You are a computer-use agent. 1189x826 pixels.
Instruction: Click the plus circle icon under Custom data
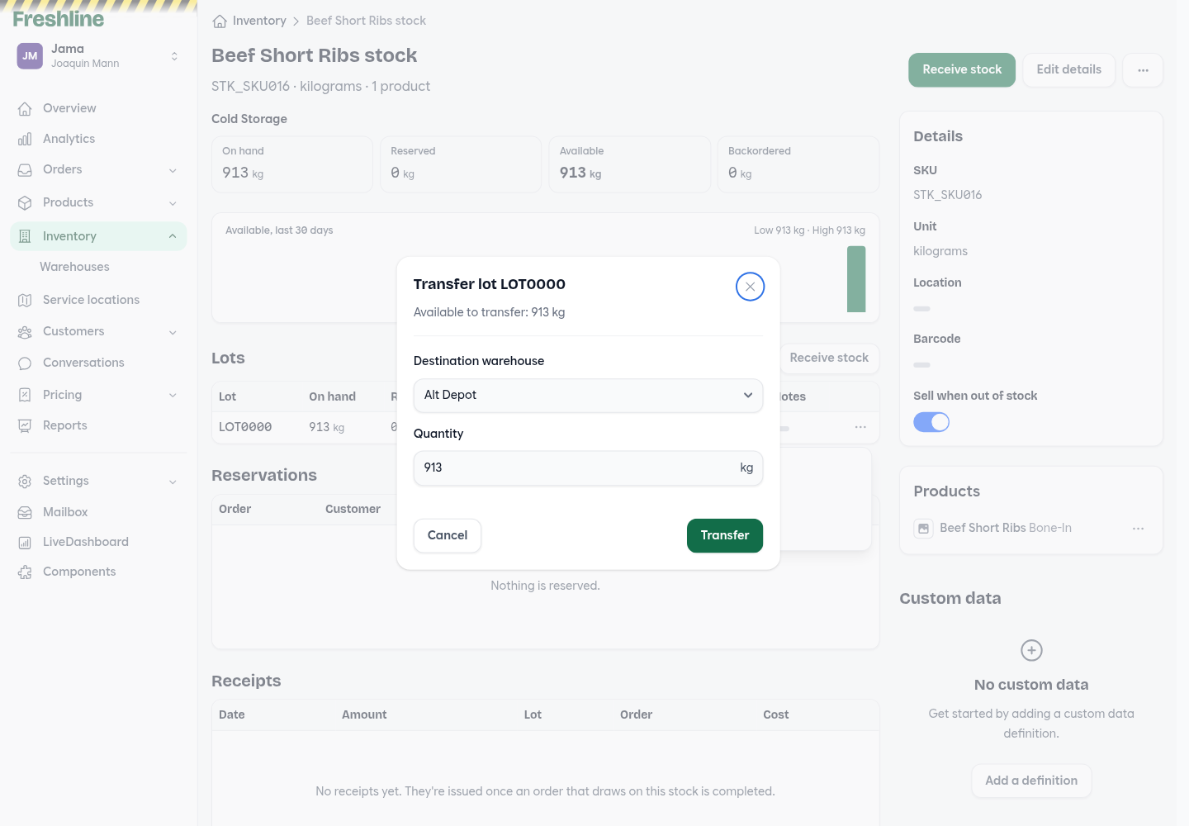tap(1031, 650)
